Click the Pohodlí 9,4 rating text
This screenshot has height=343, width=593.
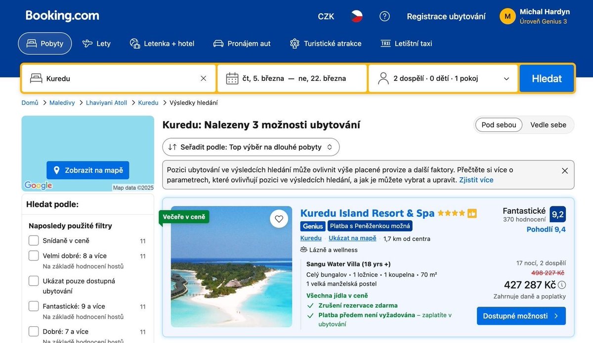tap(546, 229)
